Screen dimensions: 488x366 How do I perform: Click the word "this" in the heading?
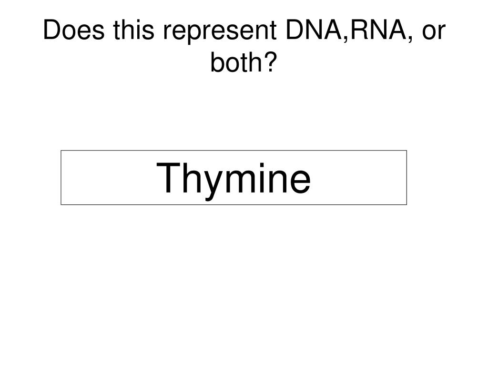click(134, 30)
